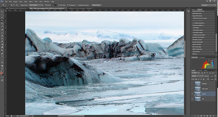The image size is (218, 117).
Task: Click Create New Group folder icon
Action: tap(207, 116)
